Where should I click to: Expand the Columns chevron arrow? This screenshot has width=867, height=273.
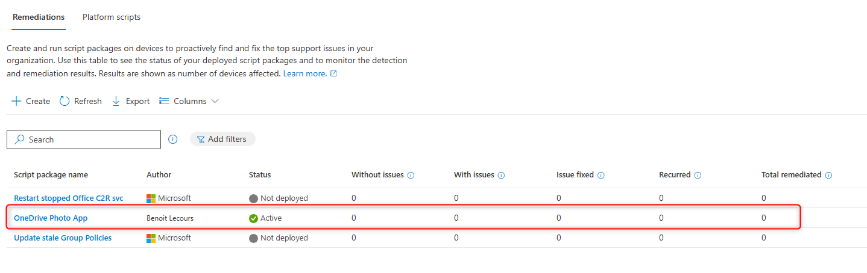coord(215,101)
